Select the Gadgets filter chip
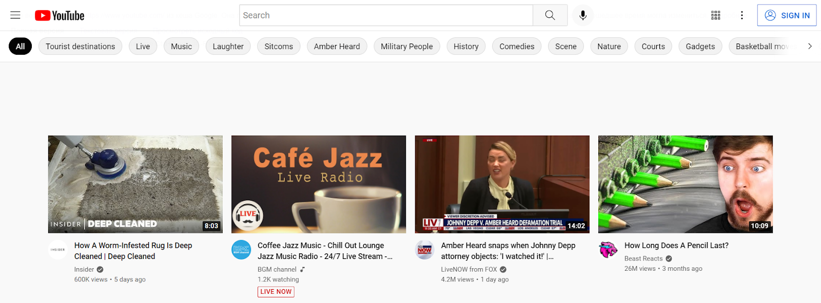The height and width of the screenshot is (303, 821). pyautogui.click(x=700, y=46)
